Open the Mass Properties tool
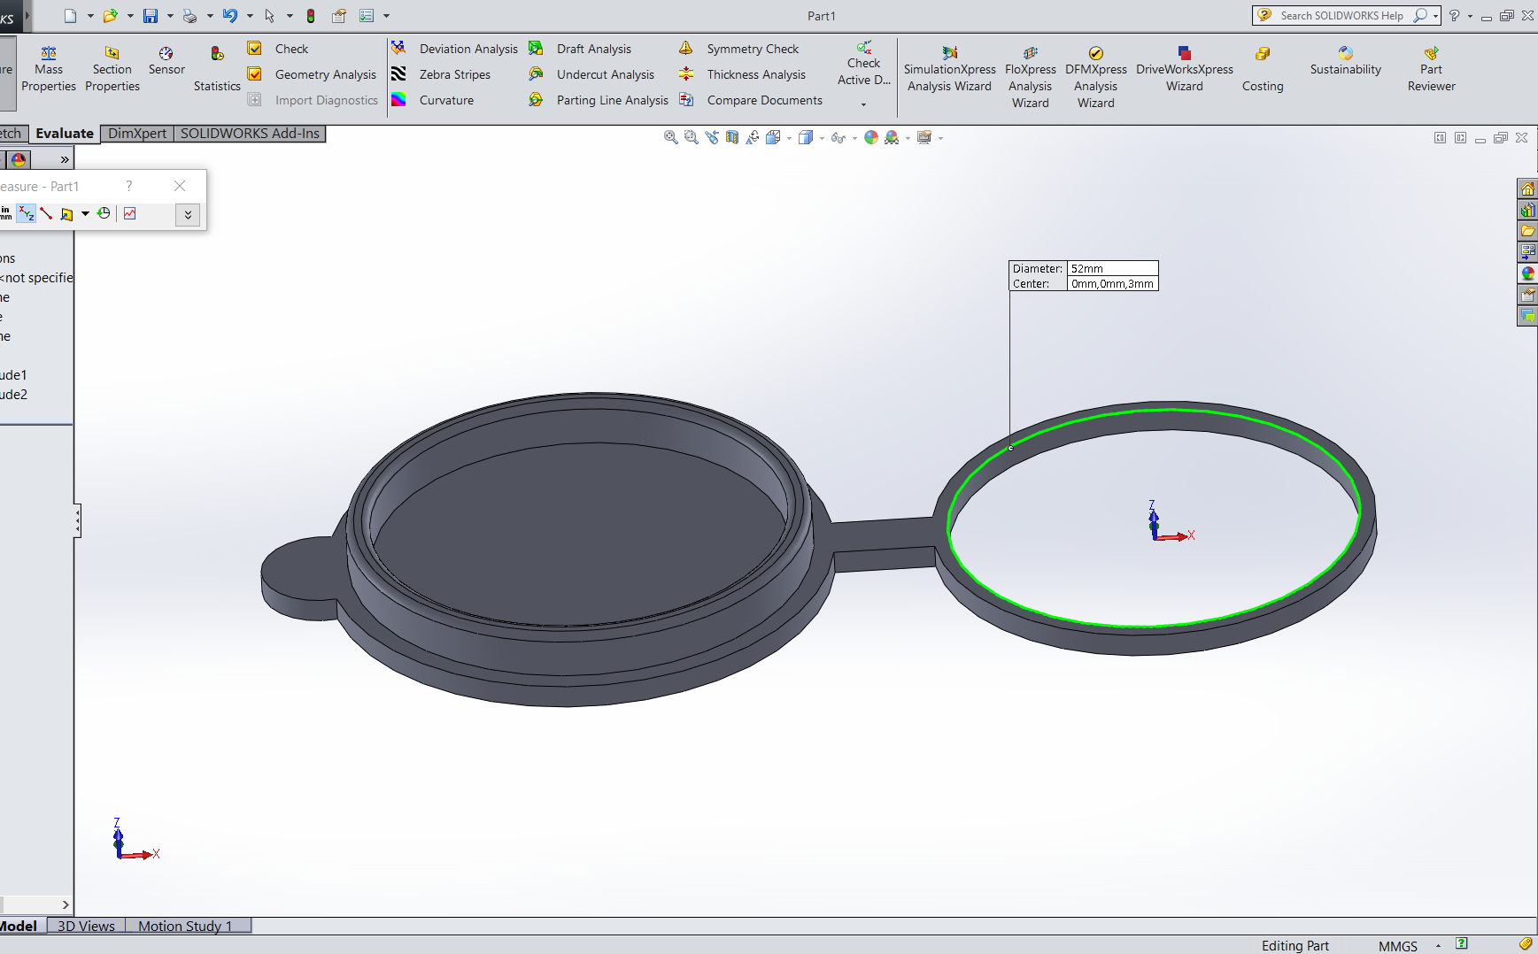The width and height of the screenshot is (1538, 954). pos(49,69)
